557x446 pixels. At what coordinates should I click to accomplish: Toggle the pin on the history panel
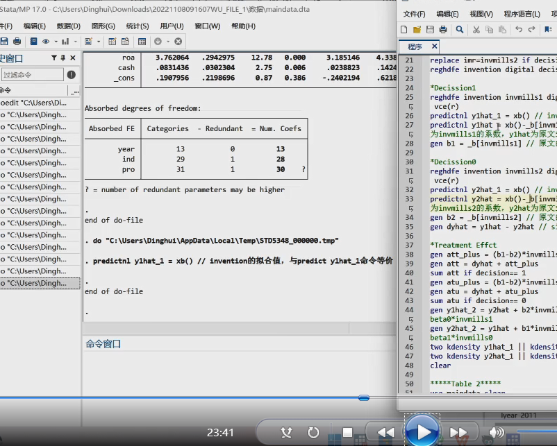63,58
